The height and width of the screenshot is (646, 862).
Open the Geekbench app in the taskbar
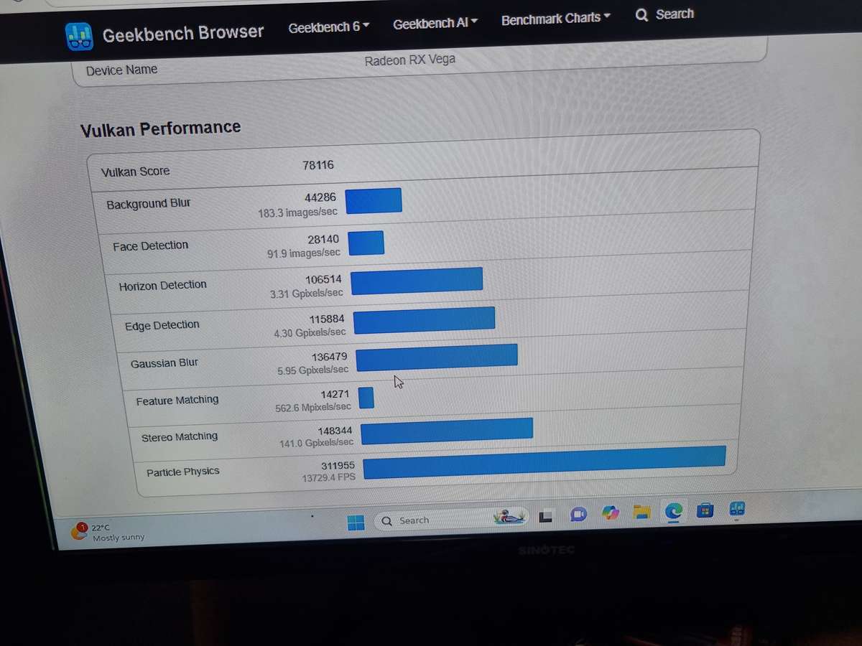click(x=737, y=509)
